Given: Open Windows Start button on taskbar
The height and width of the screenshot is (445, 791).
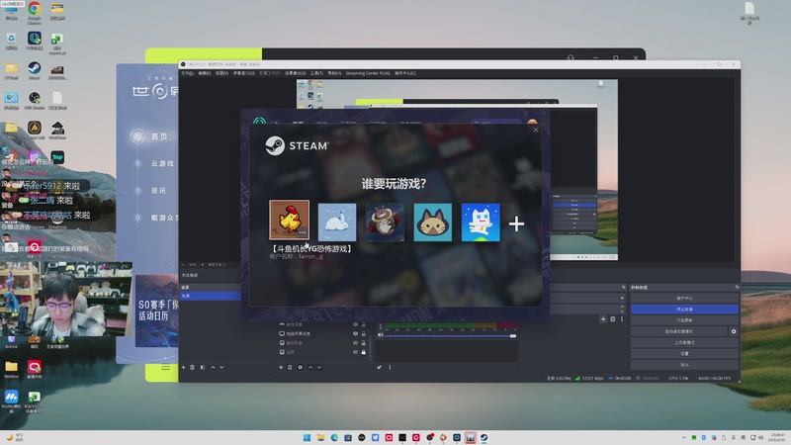Looking at the screenshot, I should coord(307,437).
